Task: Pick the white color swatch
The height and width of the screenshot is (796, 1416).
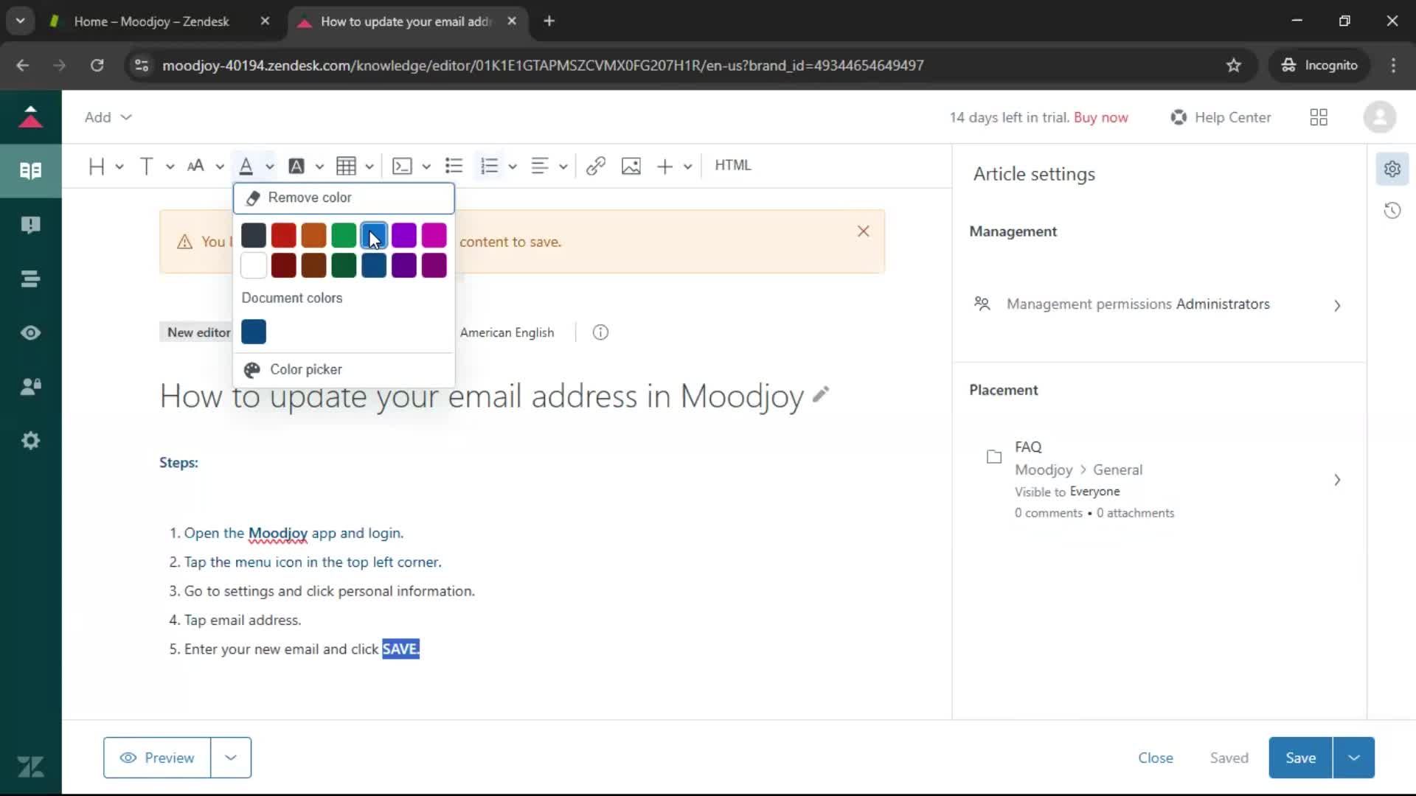Action: [x=254, y=265]
